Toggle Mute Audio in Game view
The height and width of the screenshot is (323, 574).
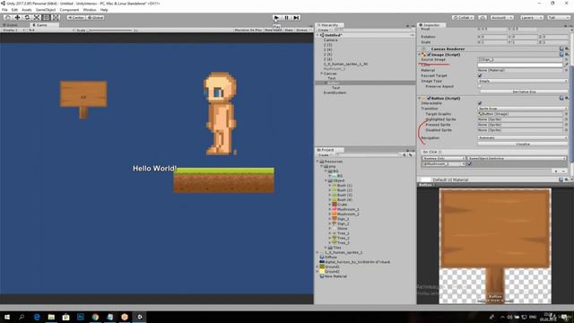click(x=273, y=30)
